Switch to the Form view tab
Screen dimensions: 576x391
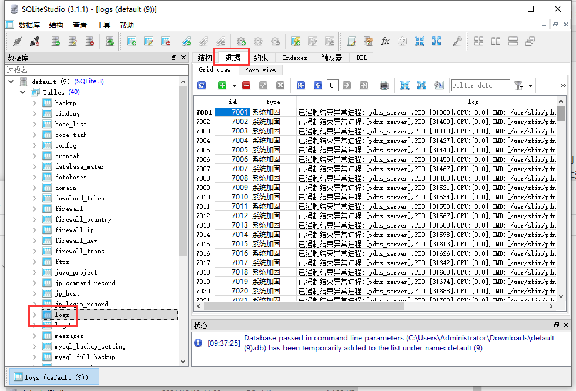pos(260,70)
